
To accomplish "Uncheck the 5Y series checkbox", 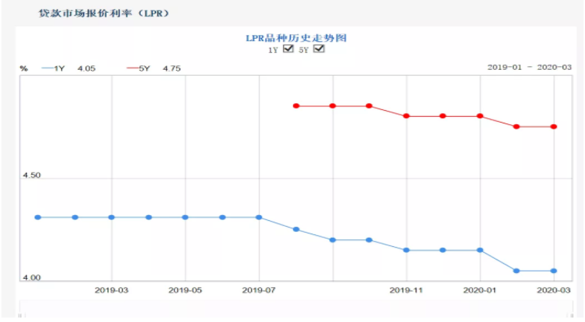I will click(x=319, y=49).
